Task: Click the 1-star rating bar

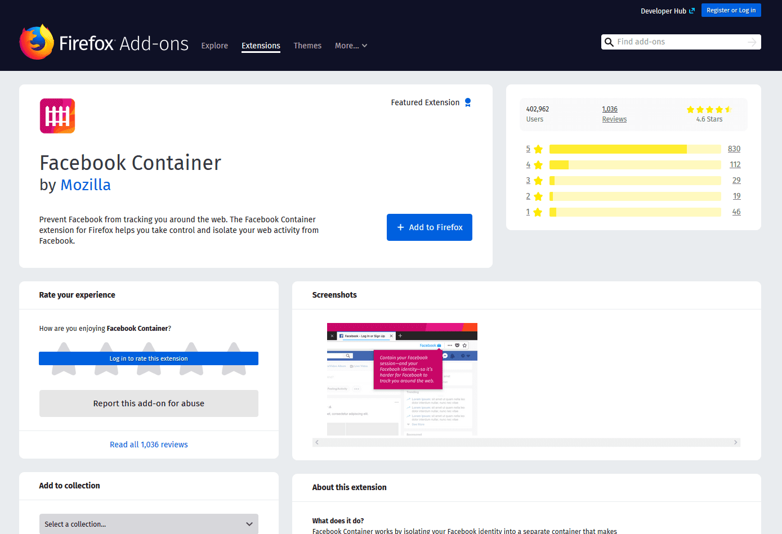Action: [635, 212]
